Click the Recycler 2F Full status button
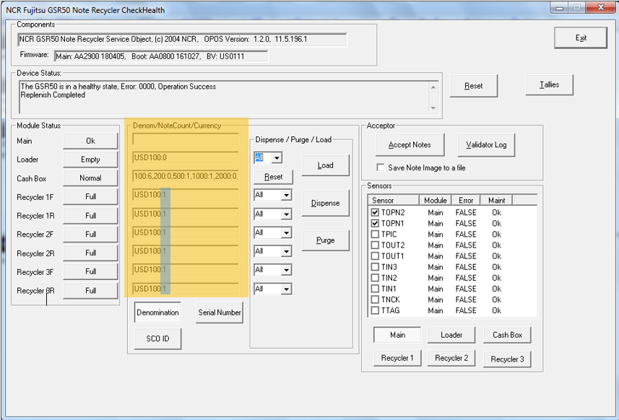Viewport: 619px width, 420px height. [x=90, y=235]
